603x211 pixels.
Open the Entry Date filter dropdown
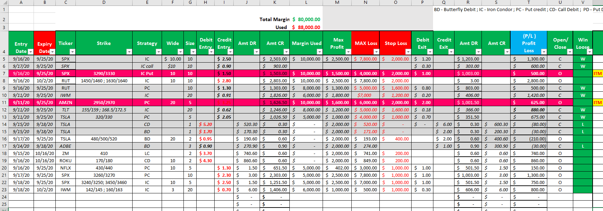pyautogui.click(x=30, y=52)
